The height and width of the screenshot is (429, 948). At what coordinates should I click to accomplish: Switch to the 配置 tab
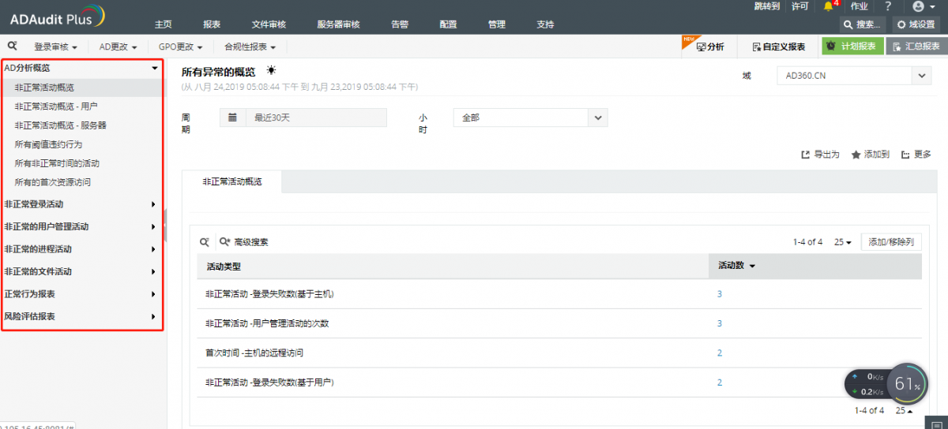tap(448, 24)
